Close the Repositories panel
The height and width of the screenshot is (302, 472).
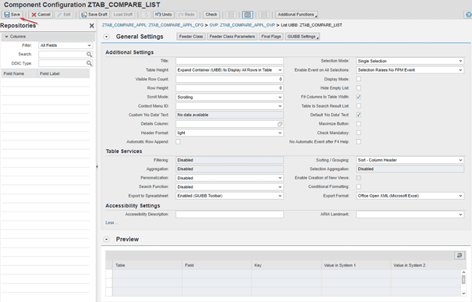[91, 26]
